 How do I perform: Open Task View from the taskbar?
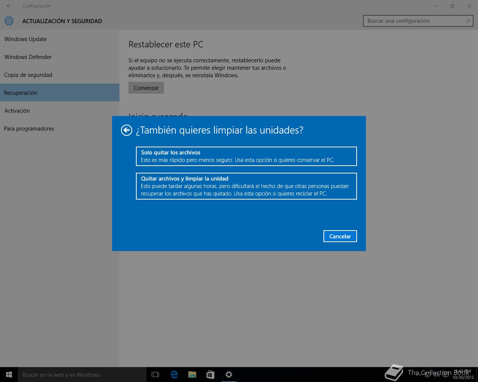click(x=155, y=375)
